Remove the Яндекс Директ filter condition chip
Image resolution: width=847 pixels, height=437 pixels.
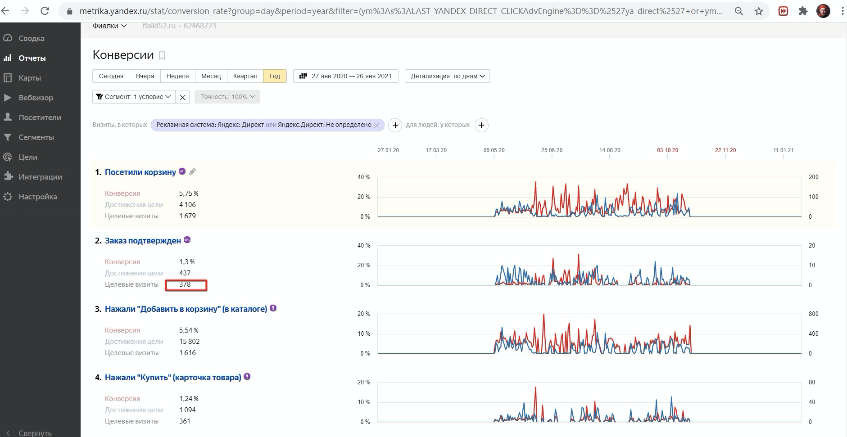pyautogui.click(x=377, y=125)
